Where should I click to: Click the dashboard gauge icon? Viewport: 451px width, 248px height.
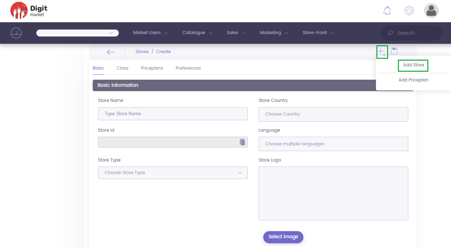[16, 33]
